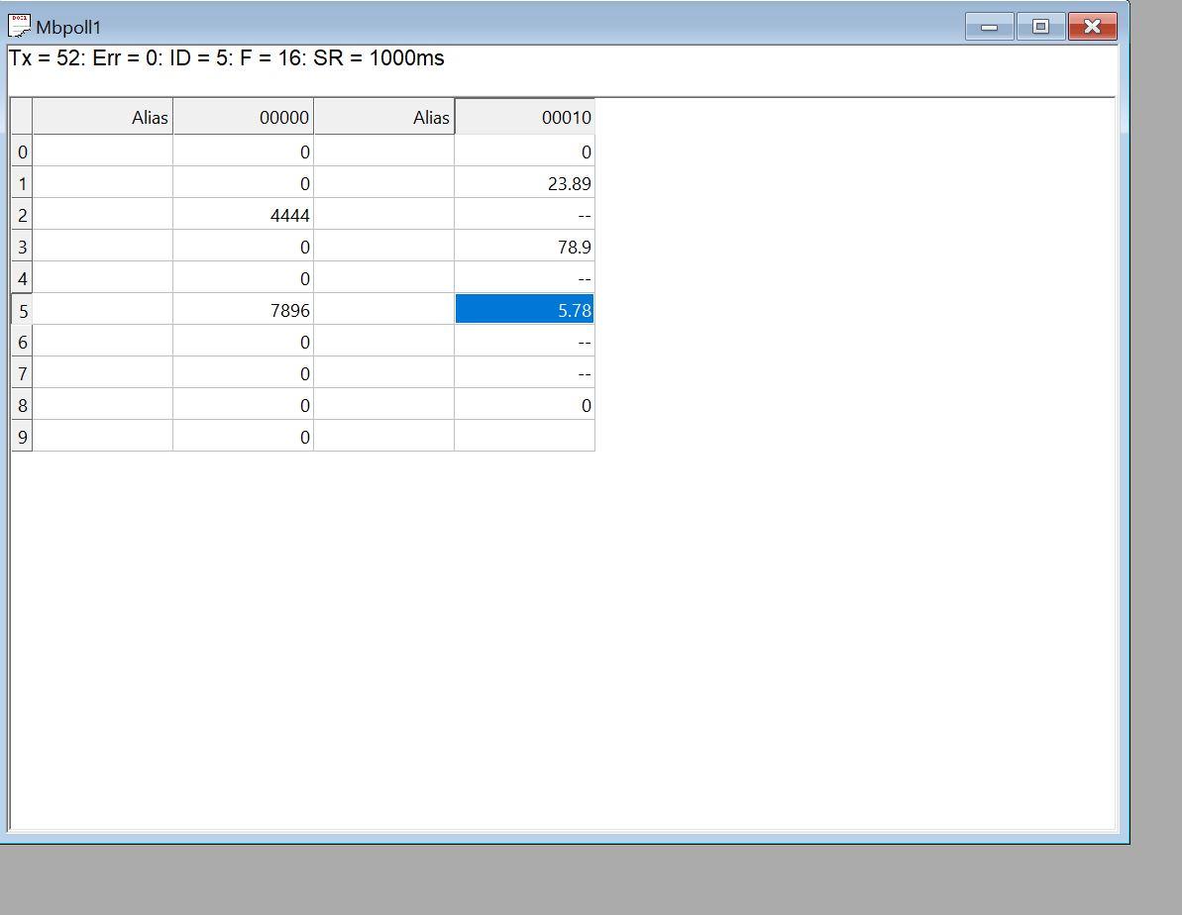The width and height of the screenshot is (1182, 915).
Task: Click the highlighted cell showing 5.78
Action: coord(524,310)
